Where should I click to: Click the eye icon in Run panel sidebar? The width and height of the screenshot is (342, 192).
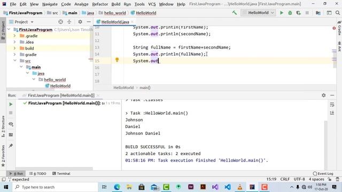11,124
